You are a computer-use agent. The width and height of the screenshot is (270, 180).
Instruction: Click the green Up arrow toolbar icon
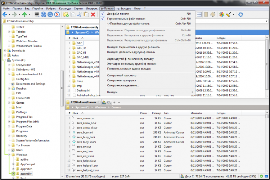(x=24, y=15)
